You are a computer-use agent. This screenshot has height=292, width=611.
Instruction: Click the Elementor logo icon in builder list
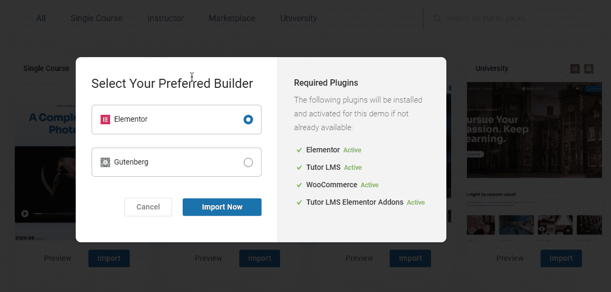pos(105,120)
